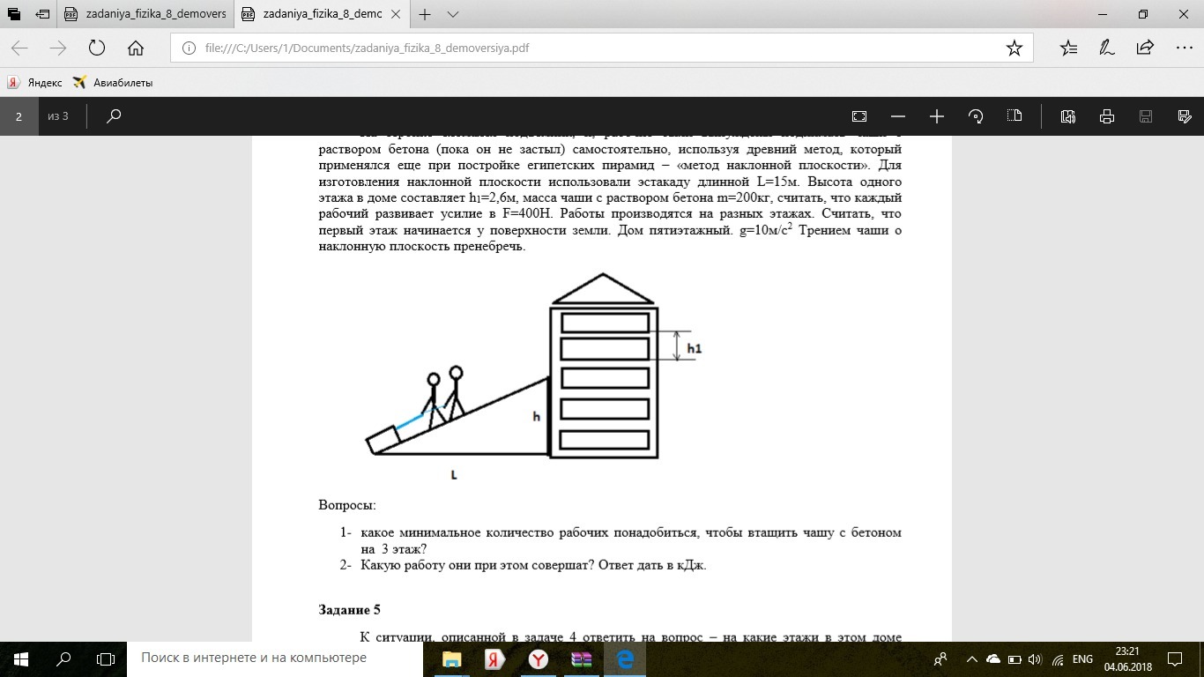Expand hidden system tray icons

pos(971,658)
